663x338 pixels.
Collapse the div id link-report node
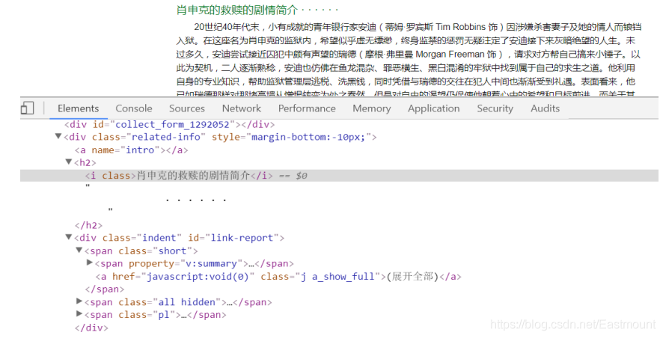click(69, 237)
